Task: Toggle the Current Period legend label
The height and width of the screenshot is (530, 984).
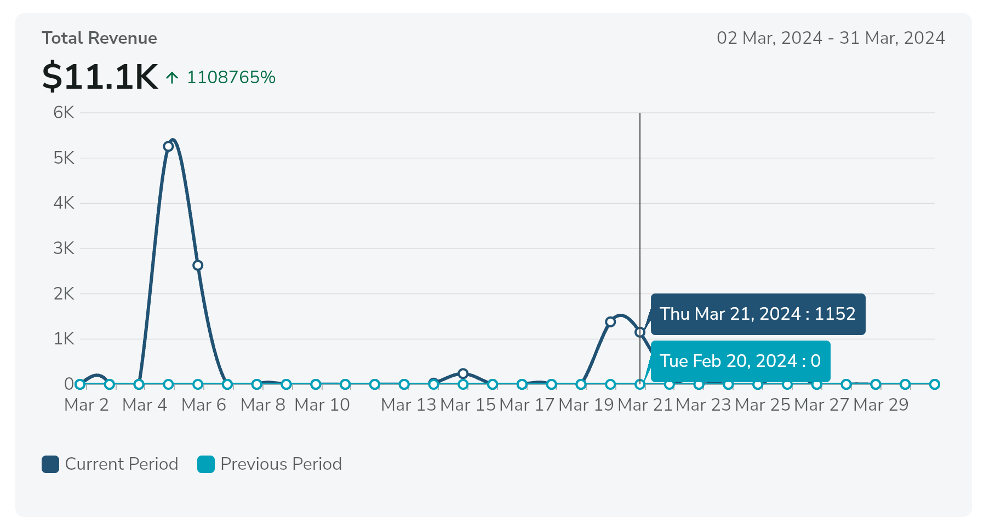Action: (x=121, y=464)
